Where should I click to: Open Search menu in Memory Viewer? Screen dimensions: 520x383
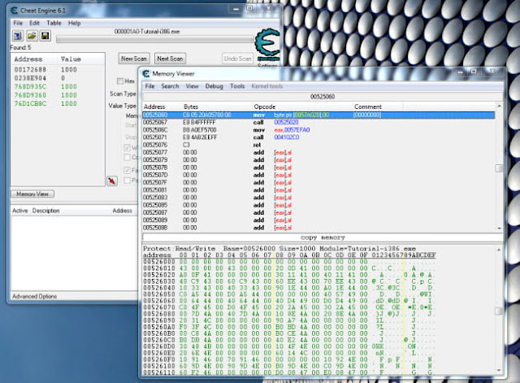170,86
